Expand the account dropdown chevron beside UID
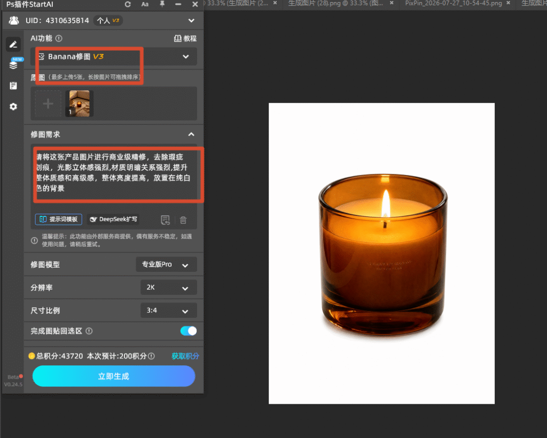This screenshot has height=438, width=547. [191, 21]
